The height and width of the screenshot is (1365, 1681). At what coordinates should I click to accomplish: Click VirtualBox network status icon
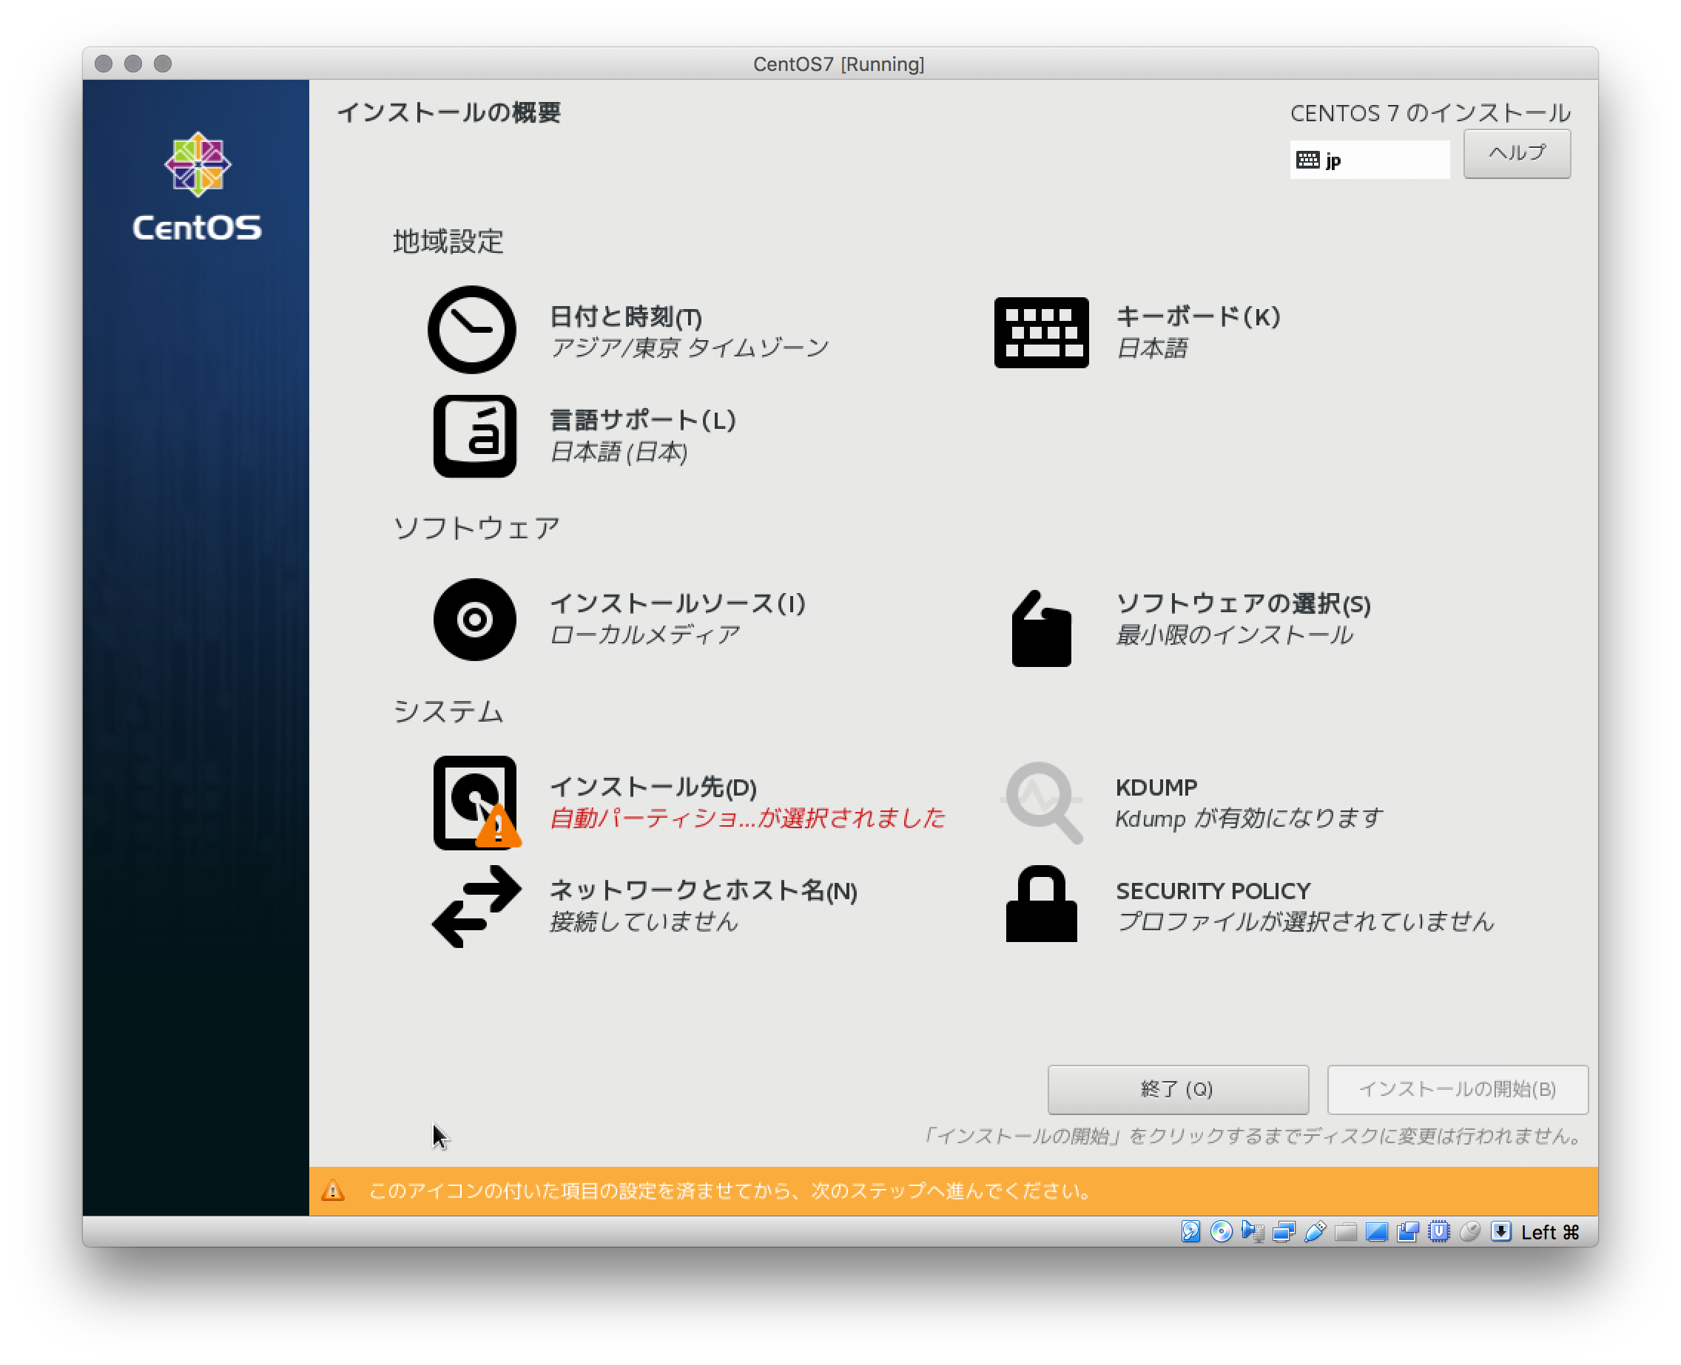coord(1284,1231)
